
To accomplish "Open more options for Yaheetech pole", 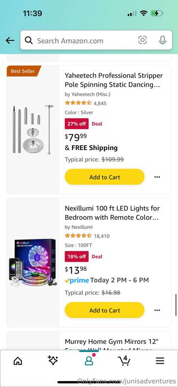I will point(157,177).
